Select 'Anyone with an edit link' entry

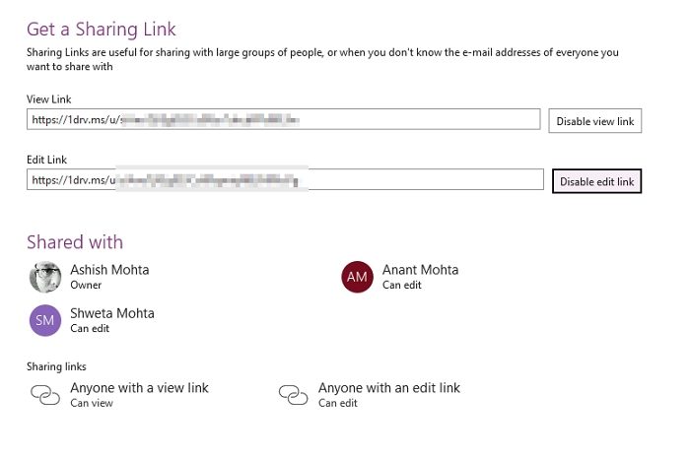pos(370,395)
